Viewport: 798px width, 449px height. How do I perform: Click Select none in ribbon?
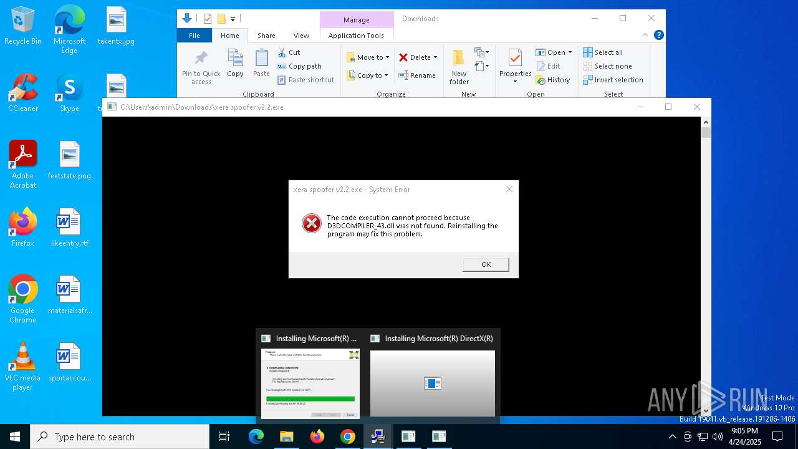(x=607, y=66)
